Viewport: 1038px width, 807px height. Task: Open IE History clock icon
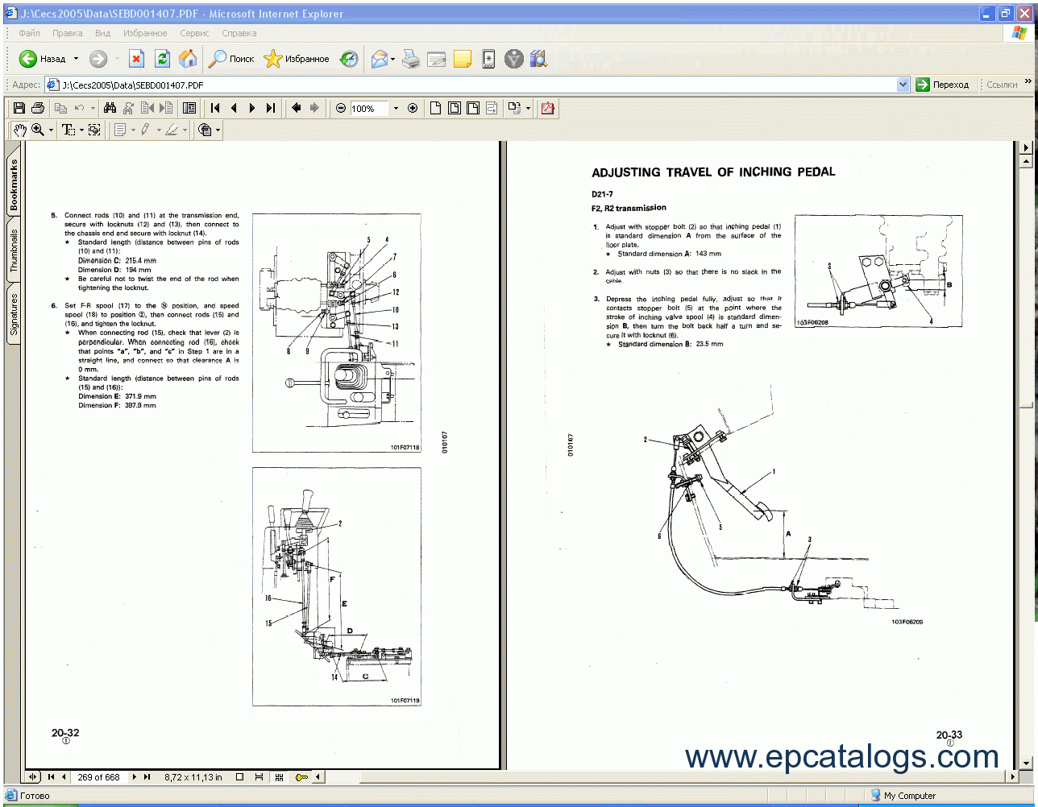(x=349, y=59)
